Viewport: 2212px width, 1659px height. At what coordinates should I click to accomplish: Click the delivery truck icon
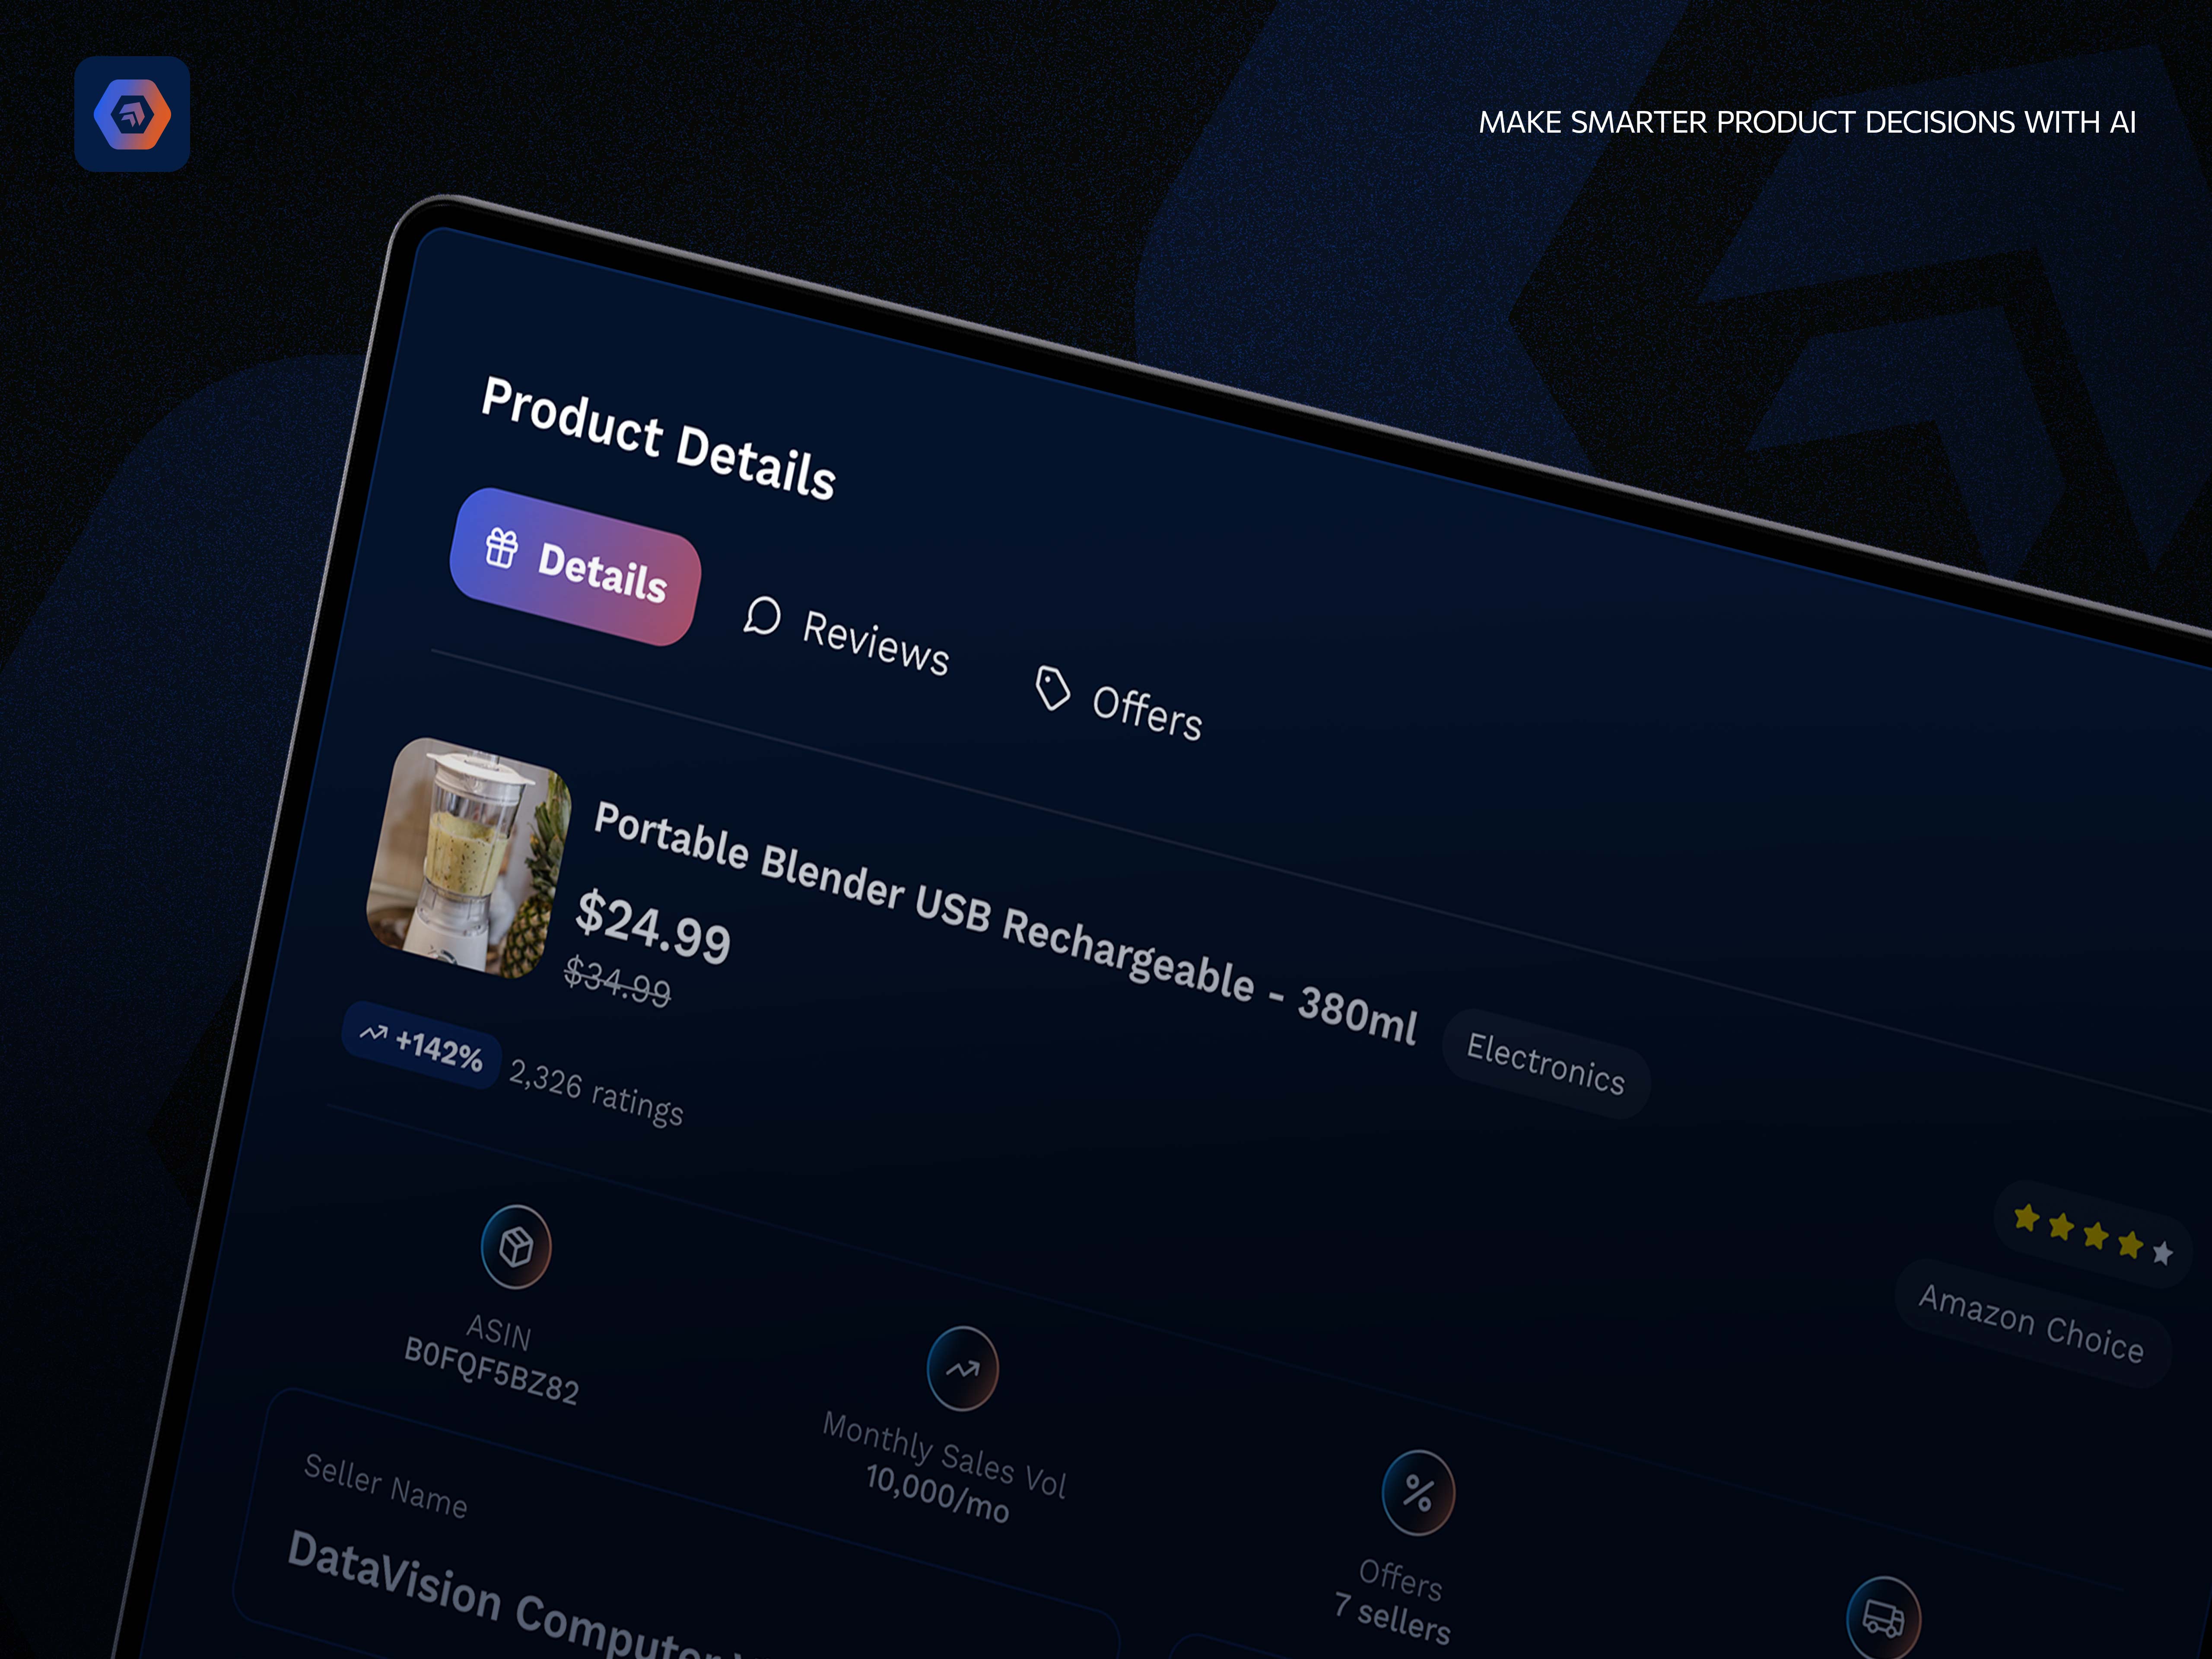coord(1884,1618)
